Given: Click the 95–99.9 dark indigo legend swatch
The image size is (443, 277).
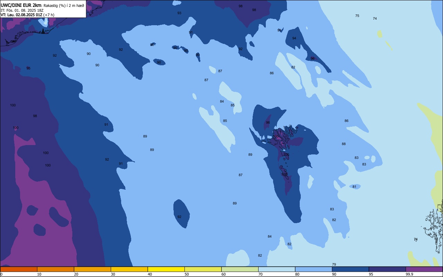Looking at the screenshot, I should [387, 269].
